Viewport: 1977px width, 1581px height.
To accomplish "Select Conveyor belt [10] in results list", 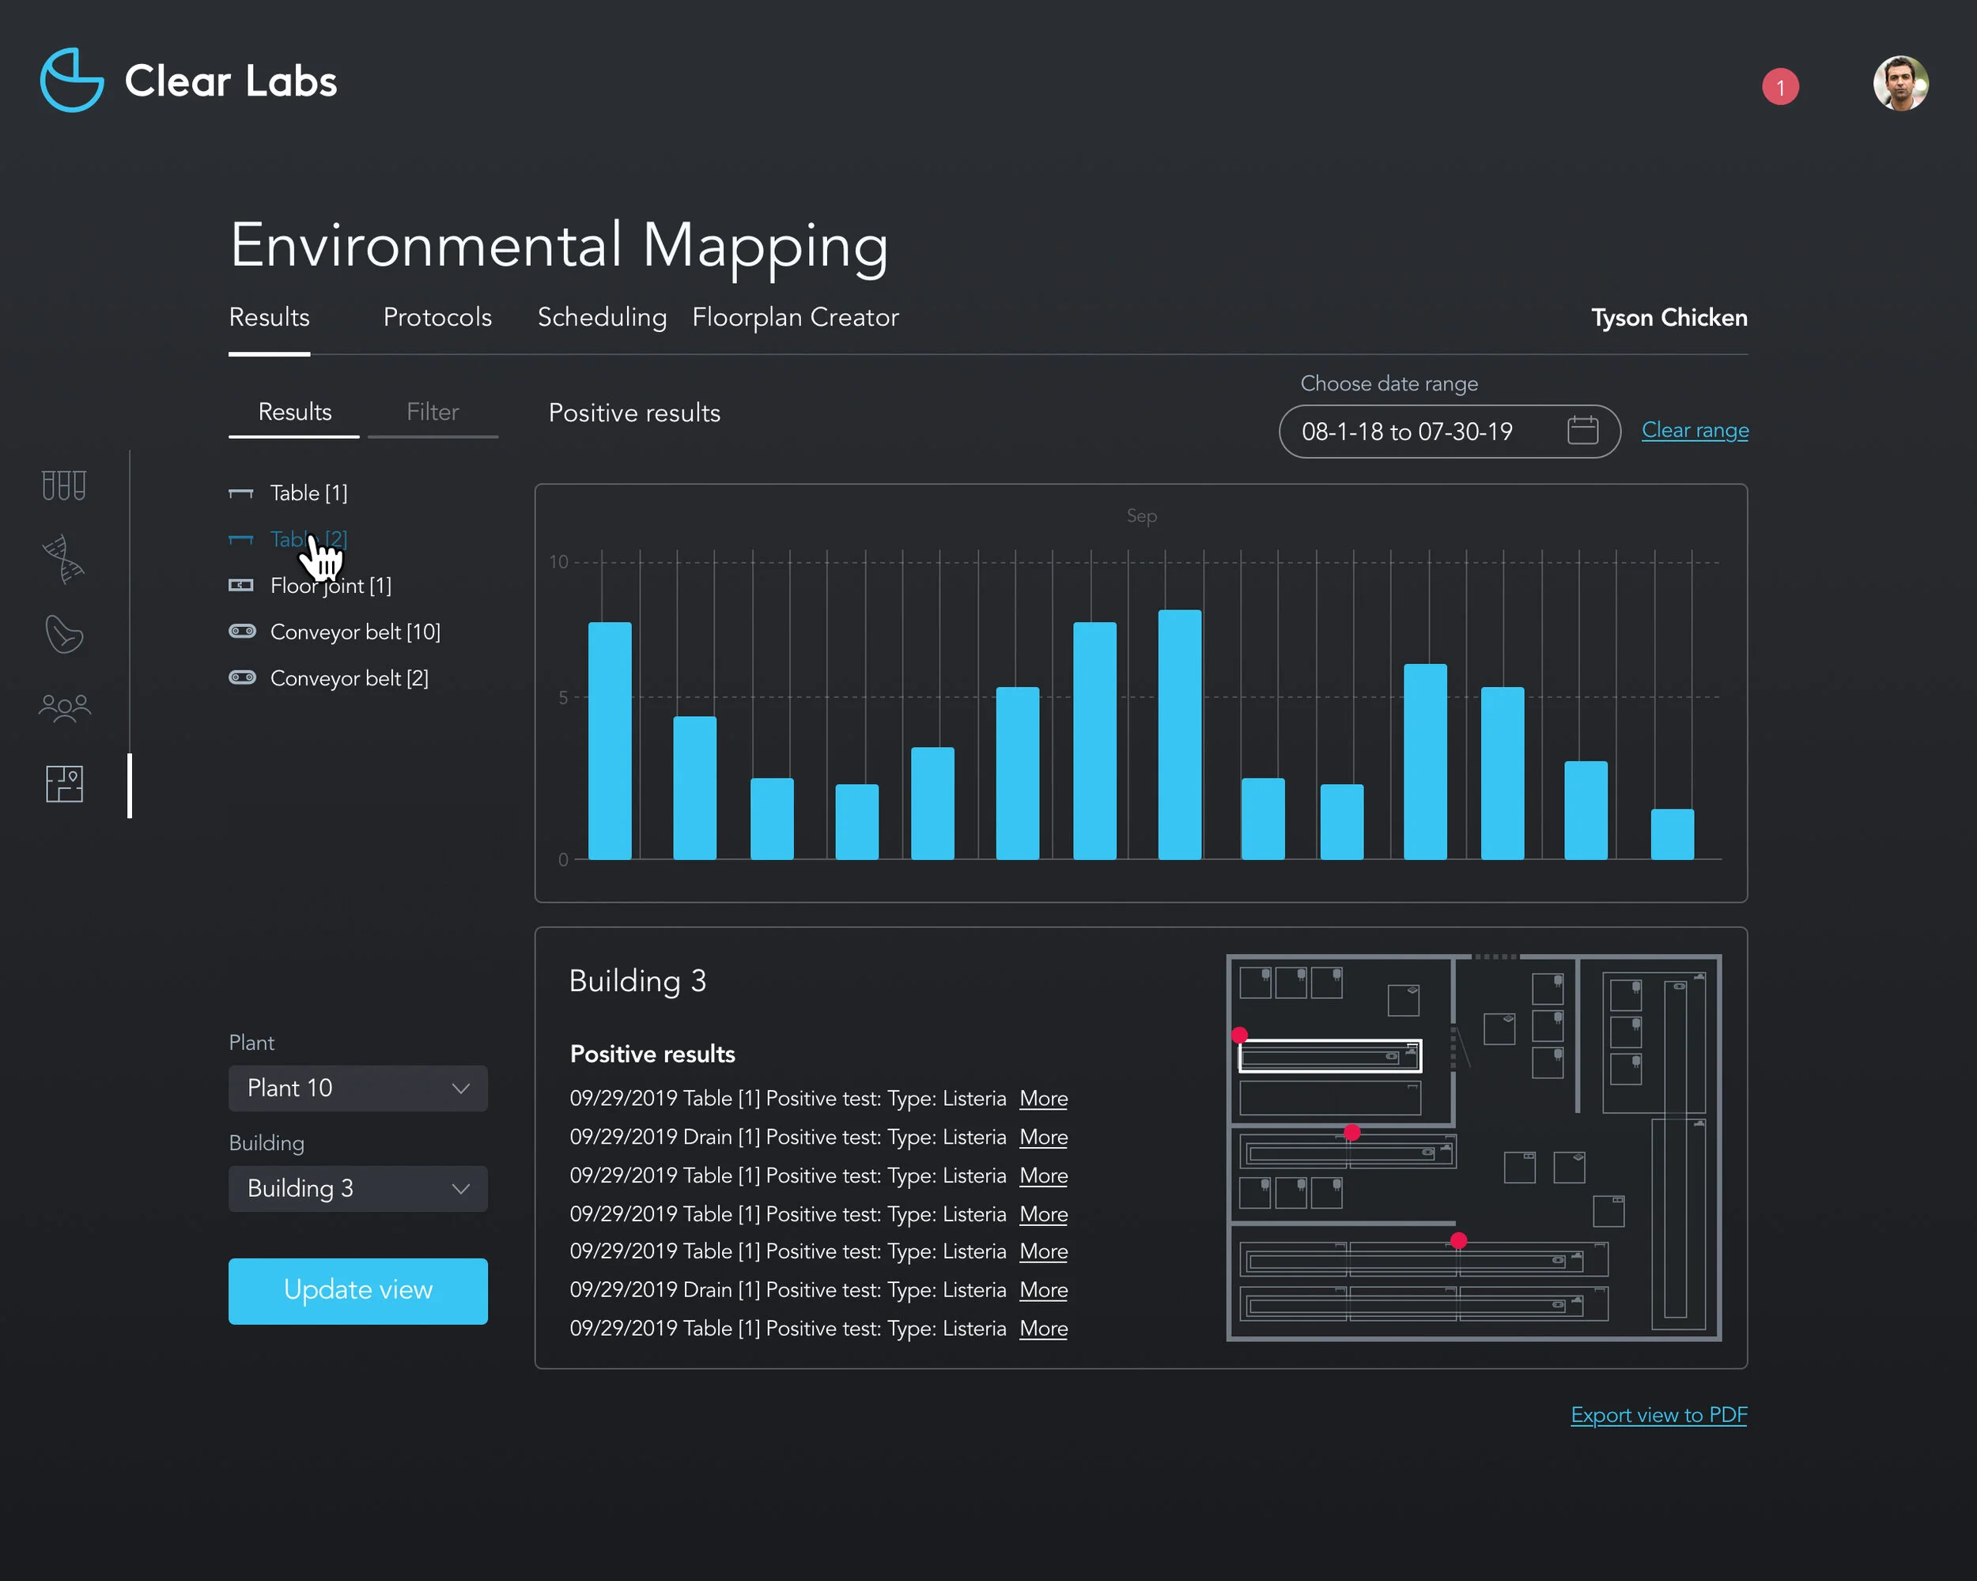I will [354, 632].
